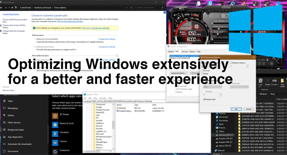Open Control Panel Home link
Image resolution: width=287 pixels, height=155 pixels.
click(11, 14)
